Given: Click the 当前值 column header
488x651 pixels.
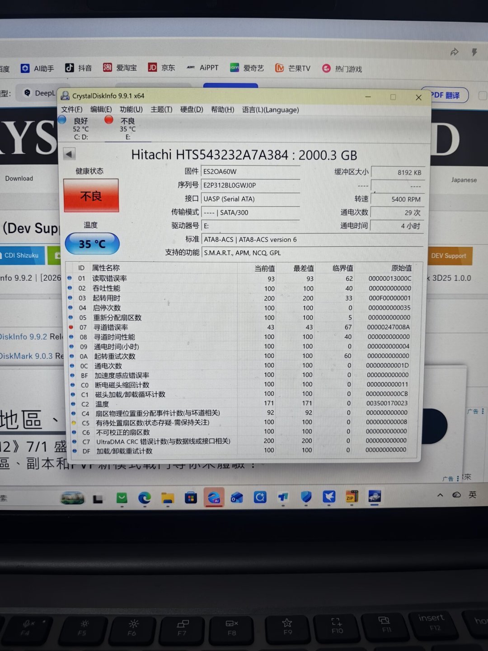Looking at the screenshot, I should (x=265, y=269).
